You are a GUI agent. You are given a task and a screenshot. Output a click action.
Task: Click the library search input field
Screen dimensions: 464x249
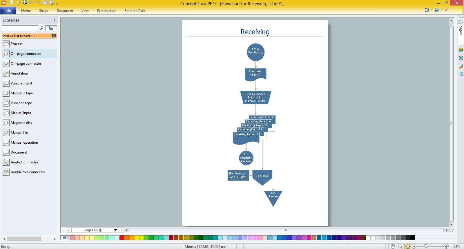20,28
